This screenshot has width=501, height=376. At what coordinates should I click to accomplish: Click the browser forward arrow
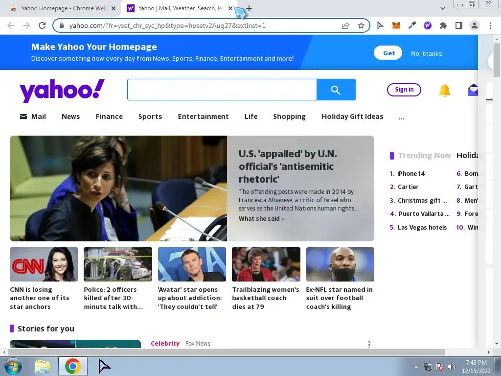(26, 25)
